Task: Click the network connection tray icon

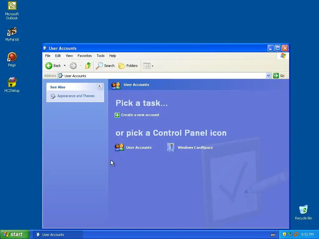Action: [290, 234]
